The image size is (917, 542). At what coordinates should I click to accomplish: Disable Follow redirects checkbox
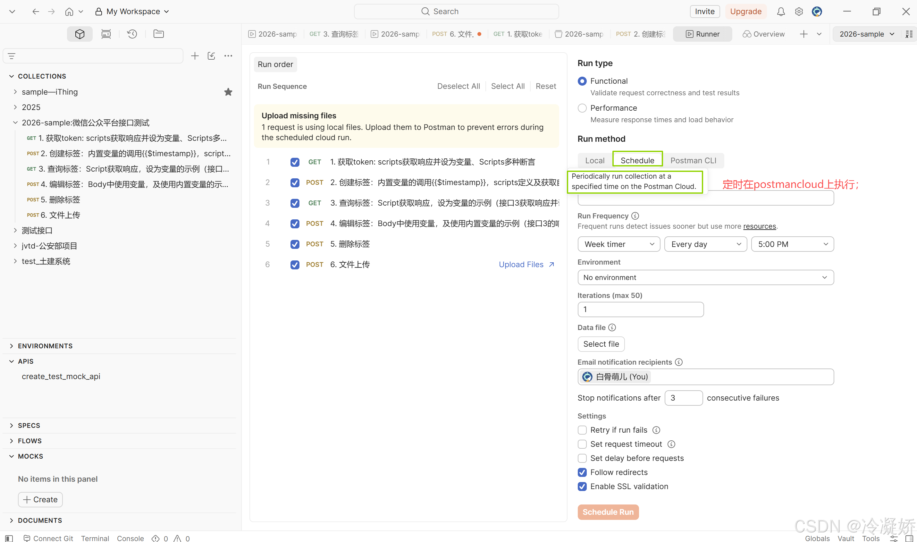click(582, 473)
